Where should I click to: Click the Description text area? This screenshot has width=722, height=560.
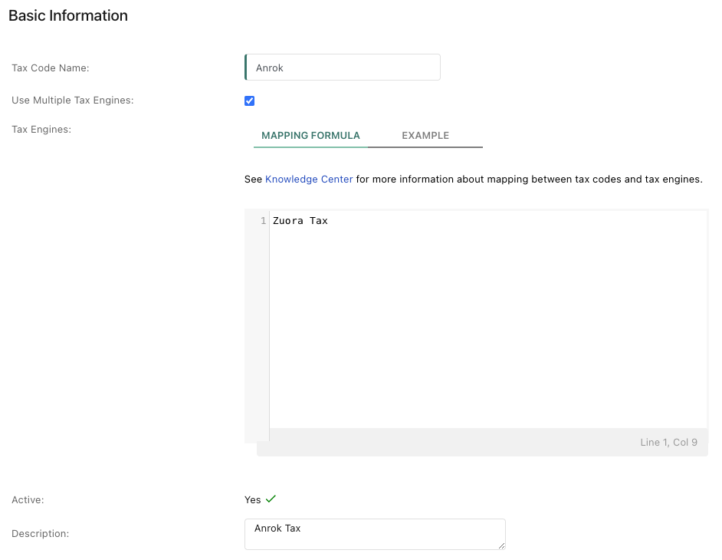(x=375, y=534)
